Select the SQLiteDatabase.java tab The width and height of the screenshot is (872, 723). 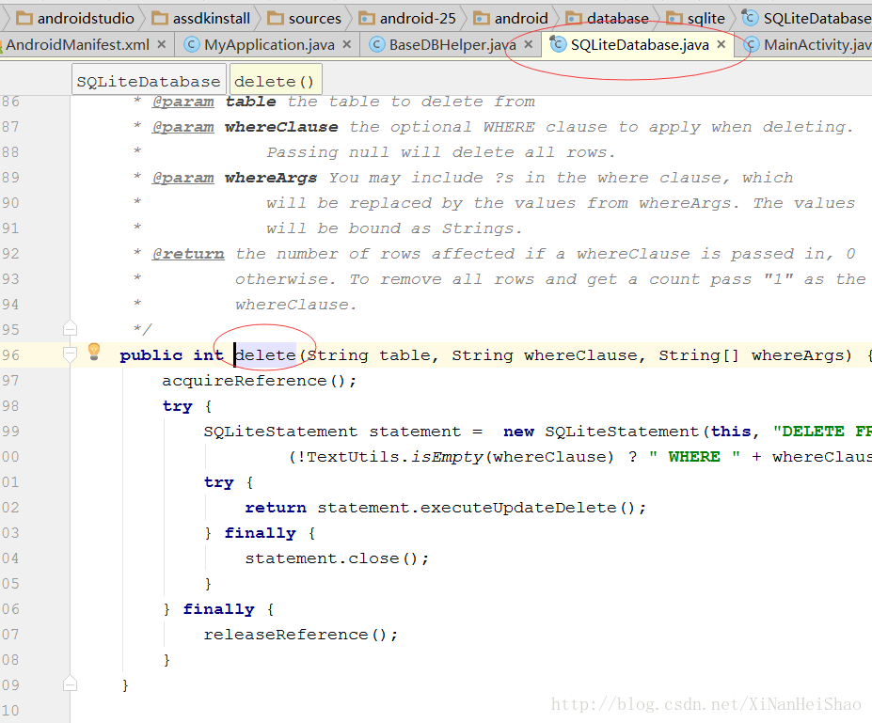tap(640, 44)
